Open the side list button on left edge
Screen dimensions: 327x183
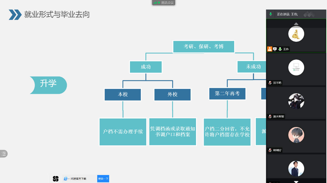4,154
